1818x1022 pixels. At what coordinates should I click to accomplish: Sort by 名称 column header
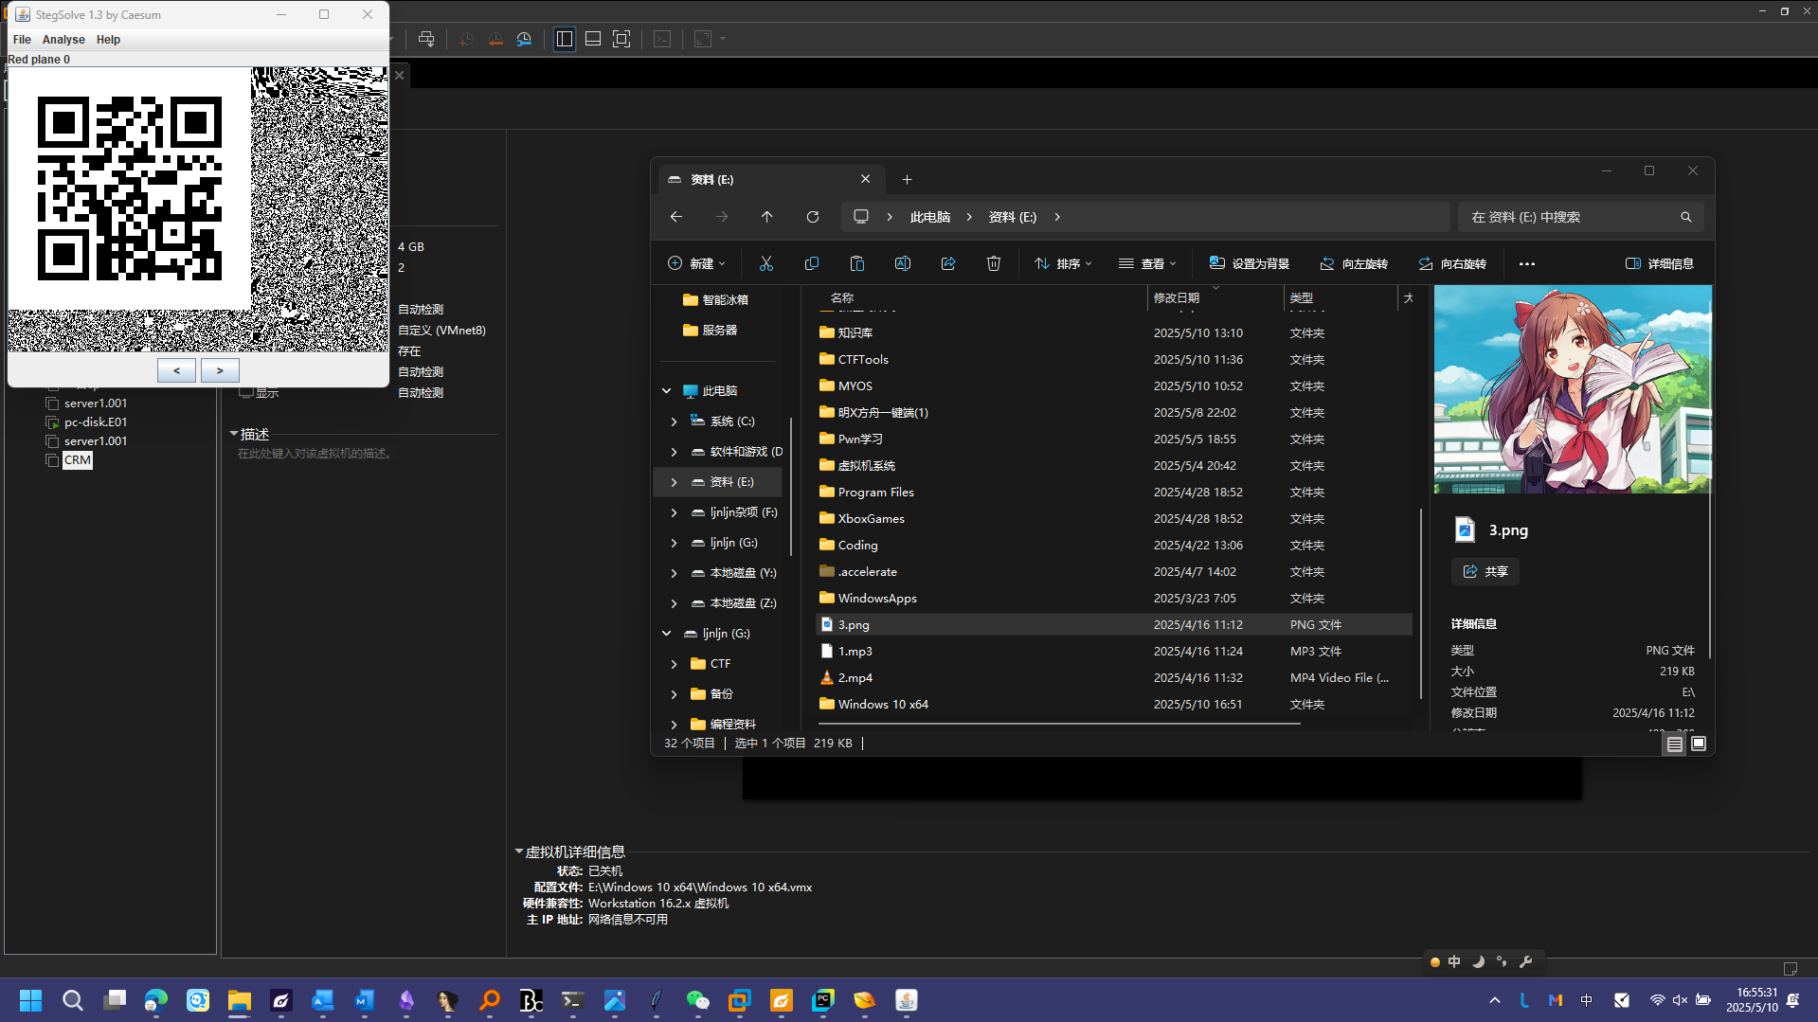pos(981,297)
